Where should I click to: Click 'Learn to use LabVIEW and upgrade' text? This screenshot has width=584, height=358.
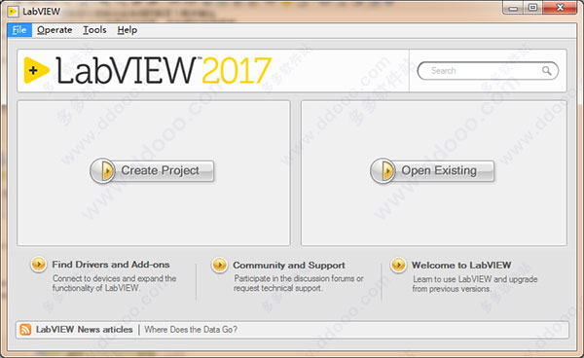point(475,279)
